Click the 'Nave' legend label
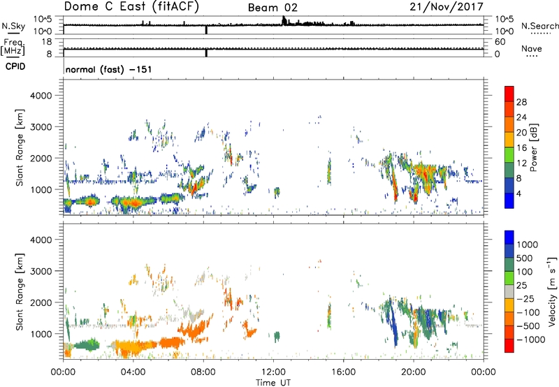Image resolution: width=559 pixels, height=387 pixels. (532, 48)
